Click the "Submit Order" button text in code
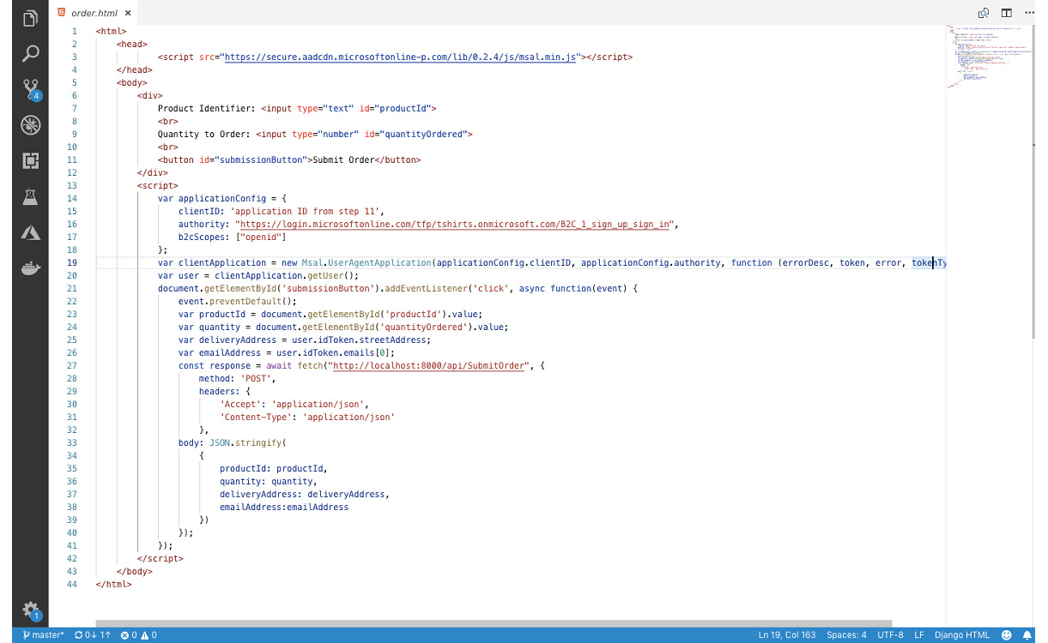The width and height of the screenshot is (1048, 643). tap(343, 159)
